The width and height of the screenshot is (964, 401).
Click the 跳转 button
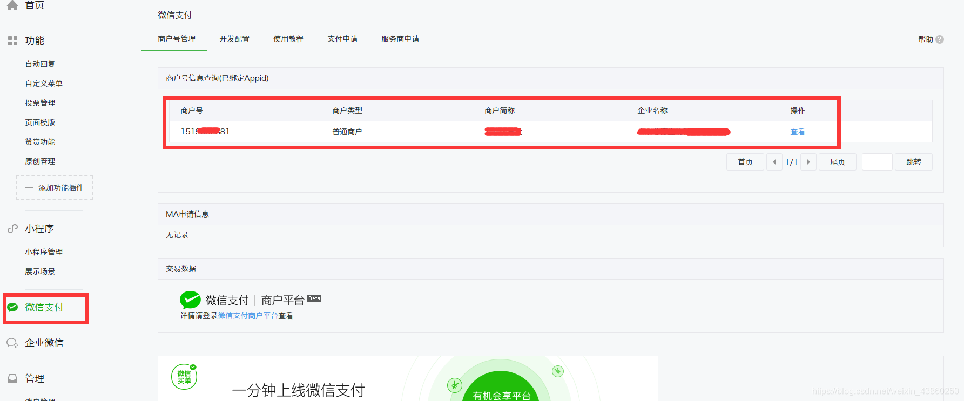(x=914, y=162)
